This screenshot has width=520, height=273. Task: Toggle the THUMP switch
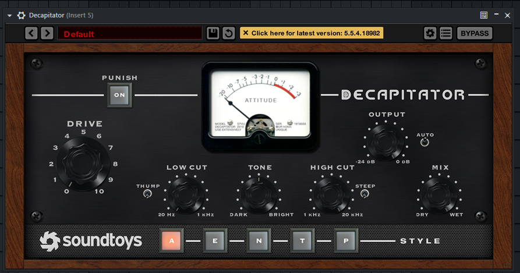click(147, 193)
